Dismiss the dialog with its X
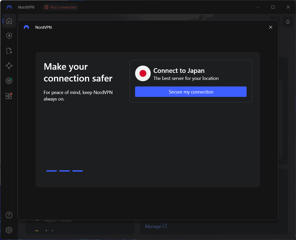The image size is (296, 240). [271, 27]
